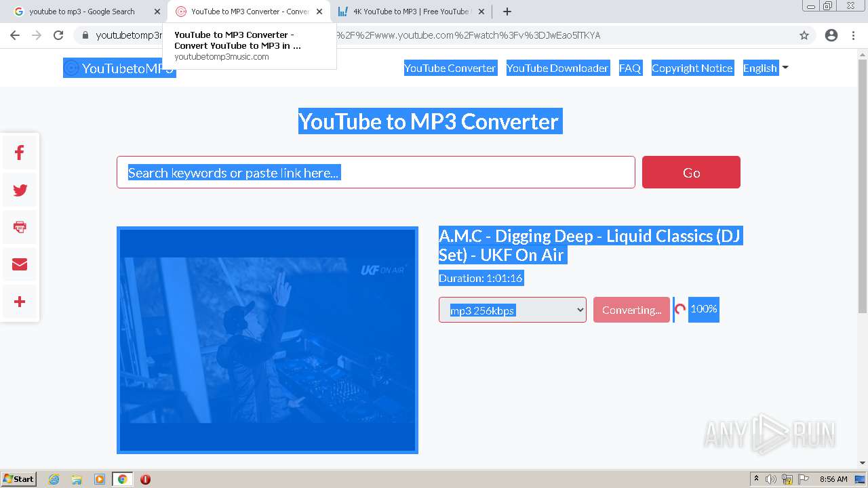Open media player taskbar icon
The image size is (868, 488).
click(x=100, y=479)
